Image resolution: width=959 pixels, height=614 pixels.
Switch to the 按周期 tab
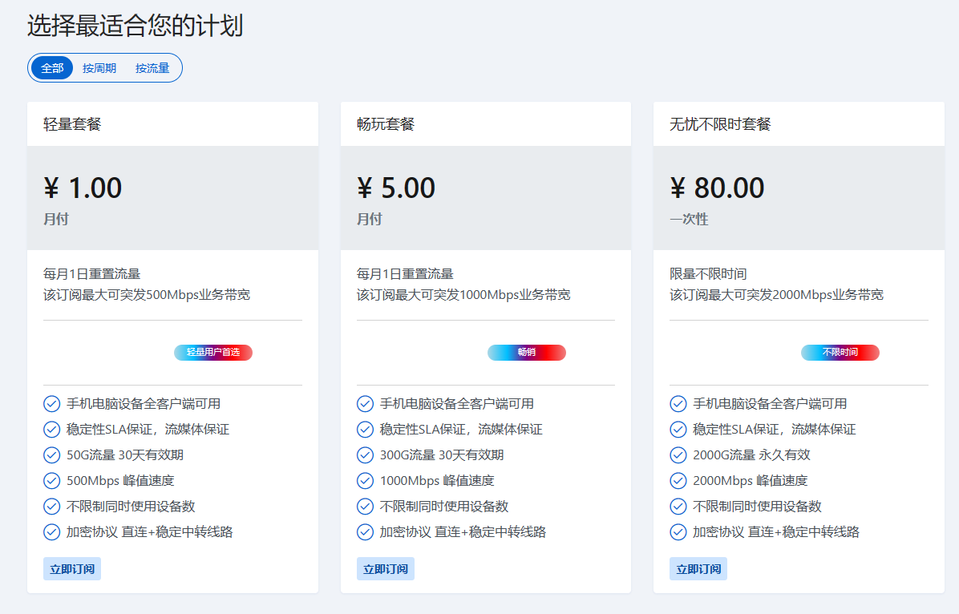(x=99, y=68)
